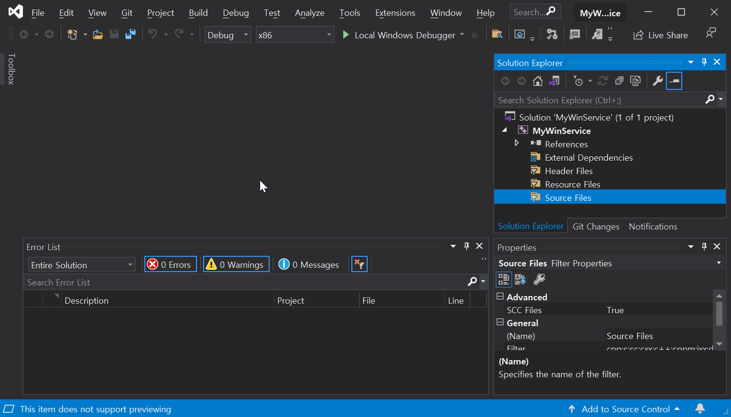731x417 pixels.
Task: Click the Send Feedback icon
Action: click(711, 33)
